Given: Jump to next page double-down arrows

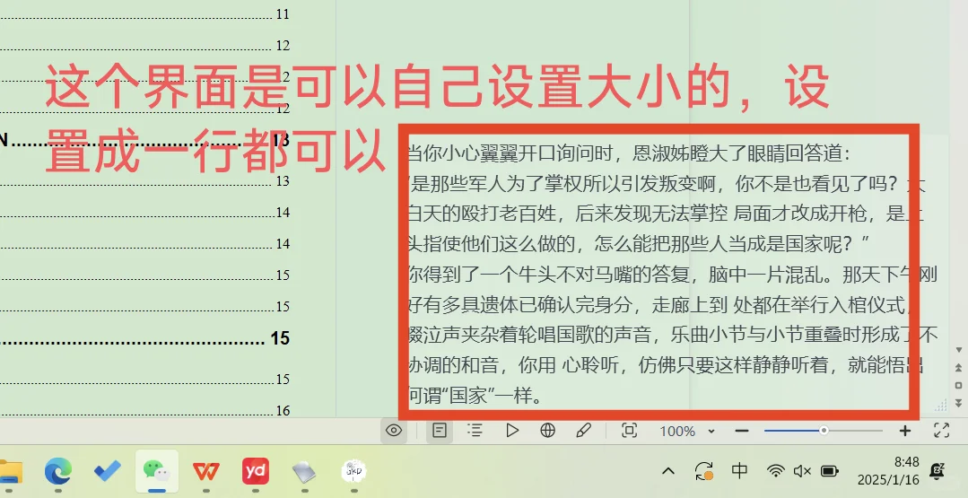Looking at the screenshot, I should [x=959, y=402].
